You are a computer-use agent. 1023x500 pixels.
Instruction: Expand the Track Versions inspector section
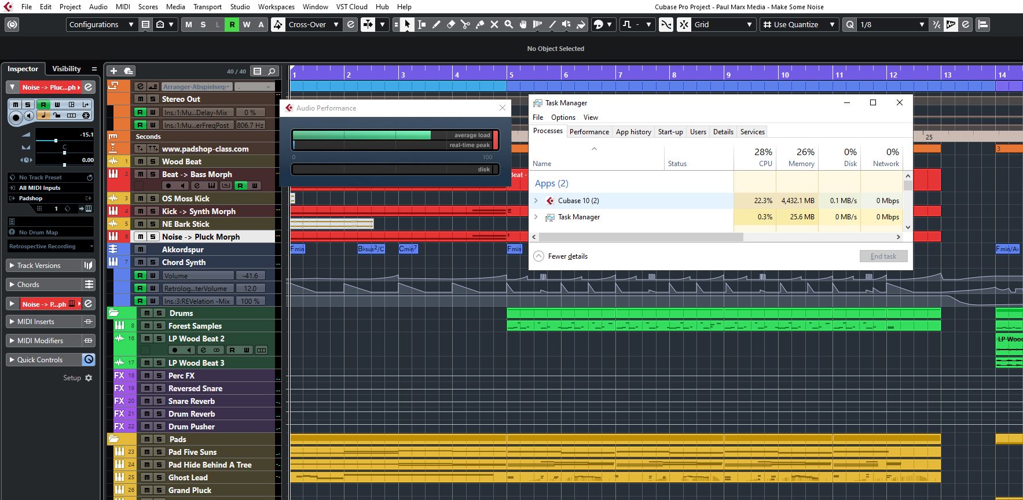click(x=44, y=266)
